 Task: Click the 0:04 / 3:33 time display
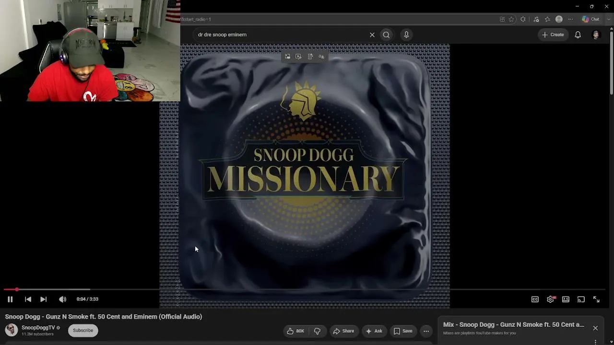(87, 299)
